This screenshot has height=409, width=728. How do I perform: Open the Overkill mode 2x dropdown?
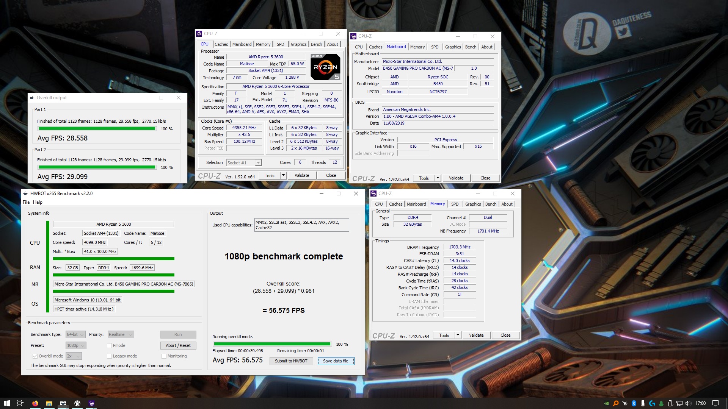pos(74,356)
